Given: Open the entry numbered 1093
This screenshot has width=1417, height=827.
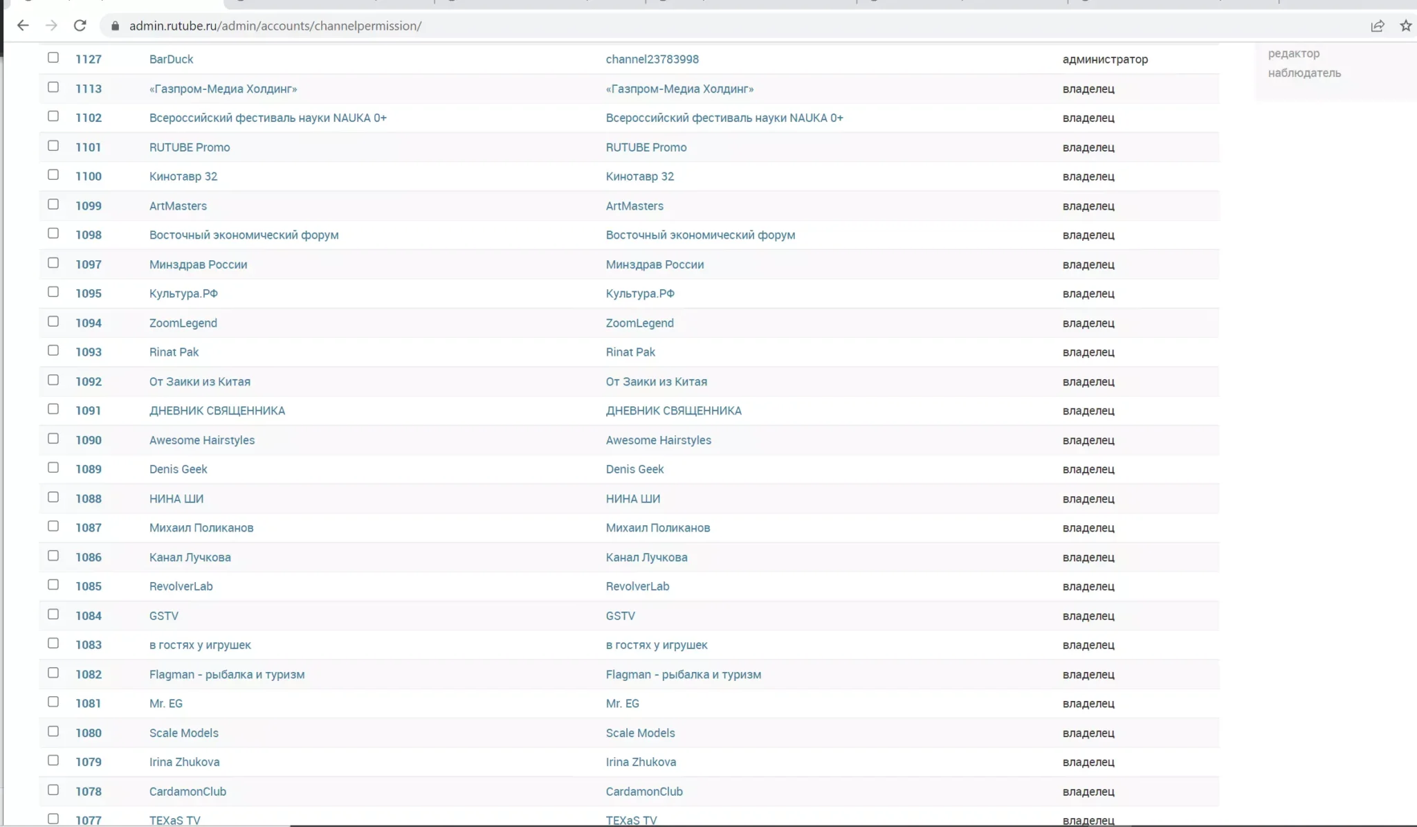Looking at the screenshot, I should [89, 352].
